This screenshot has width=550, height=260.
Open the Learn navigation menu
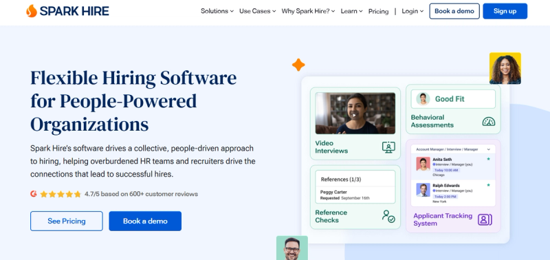[351, 11]
